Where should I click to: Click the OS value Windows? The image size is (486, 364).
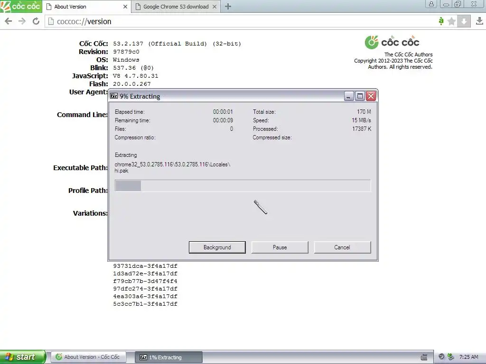point(126,60)
